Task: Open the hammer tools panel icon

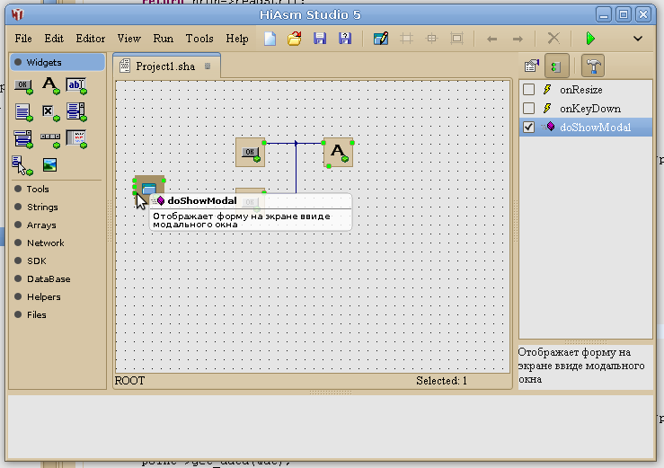Action: click(x=593, y=66)
